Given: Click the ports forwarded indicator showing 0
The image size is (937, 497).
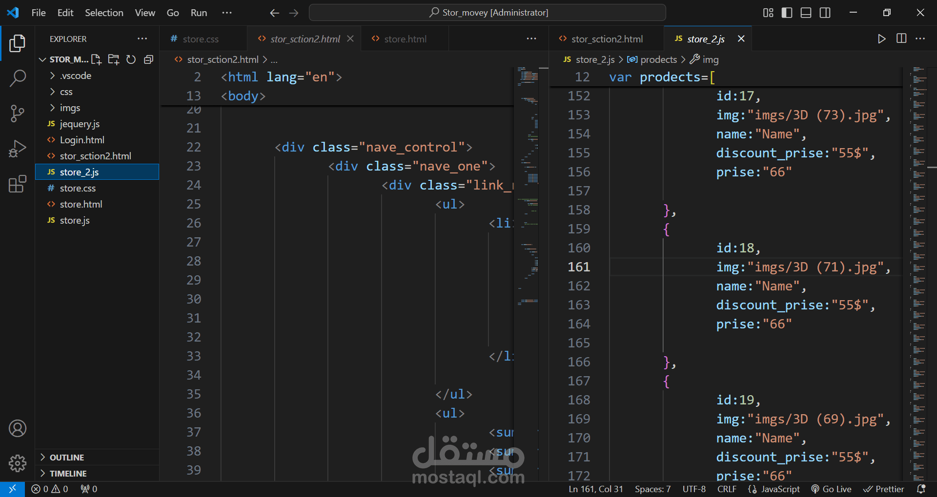Looking at the screenshot, I should pyautogui.click(x=89, y=489).
